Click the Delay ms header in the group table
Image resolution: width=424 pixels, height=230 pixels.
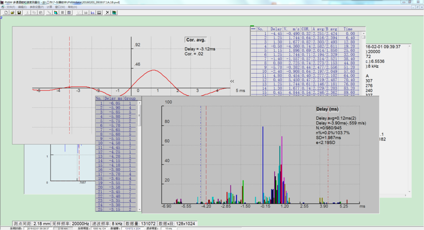click(113, 99)
